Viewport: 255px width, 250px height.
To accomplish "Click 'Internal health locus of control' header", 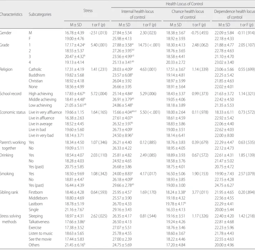I will [x=137, y=14].
